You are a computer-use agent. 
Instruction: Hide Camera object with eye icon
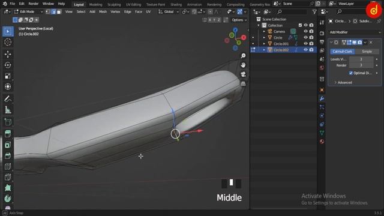[x=305, y=31]
